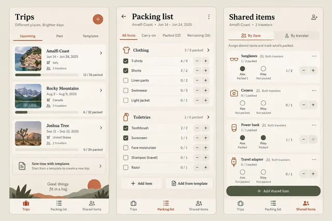
Task: Click the Clothing t-shirt category icon
Action: click(126, 50)
